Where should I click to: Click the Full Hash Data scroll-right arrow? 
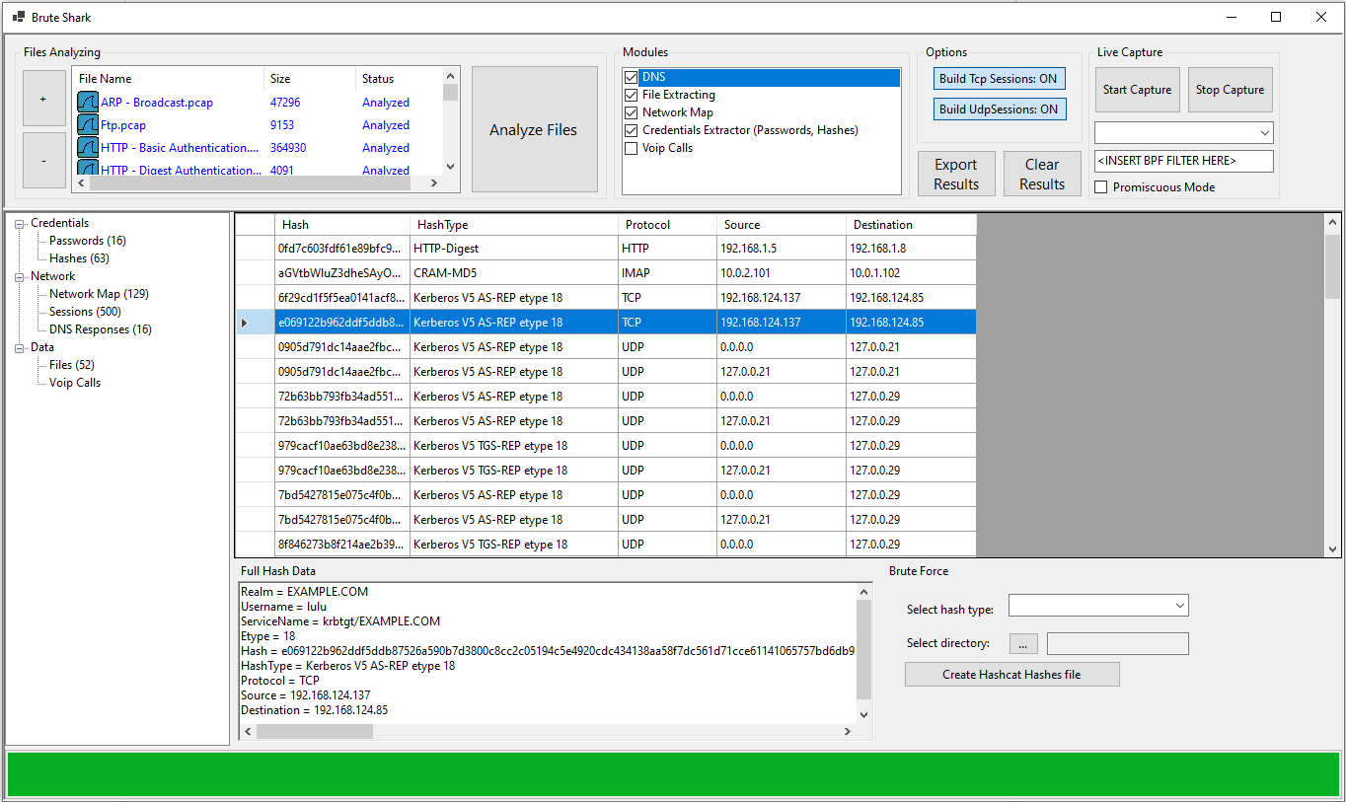point(848,732)
